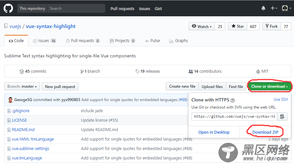The height and width of the screenshot is (164, 294).
Task: Click Create new file button
Action: 182,86
